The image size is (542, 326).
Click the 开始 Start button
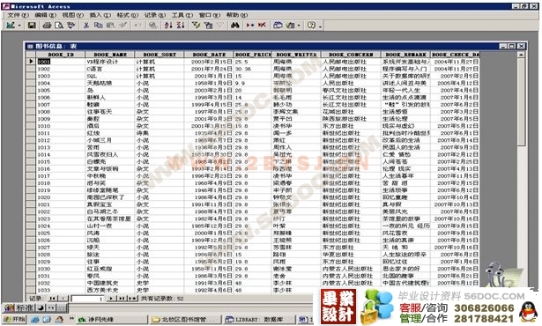tap(14, 319)
